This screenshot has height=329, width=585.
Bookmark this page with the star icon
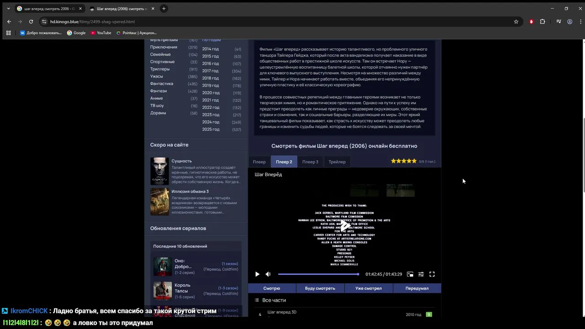(x=516, y=21)
